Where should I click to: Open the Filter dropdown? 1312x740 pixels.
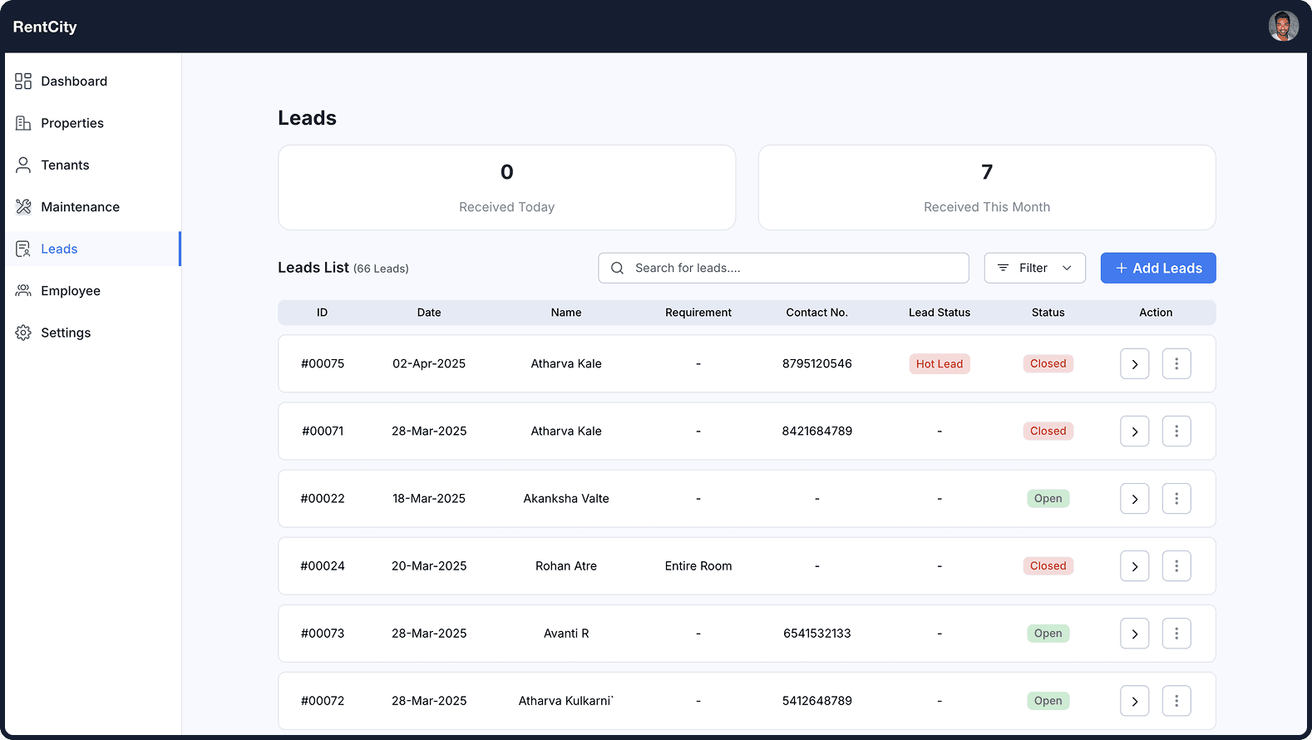[1034, 268]
